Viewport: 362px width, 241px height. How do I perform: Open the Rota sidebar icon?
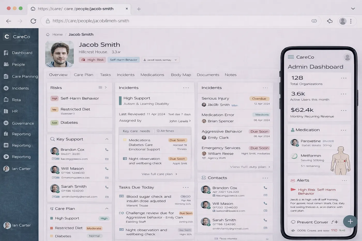pos(6,100)
